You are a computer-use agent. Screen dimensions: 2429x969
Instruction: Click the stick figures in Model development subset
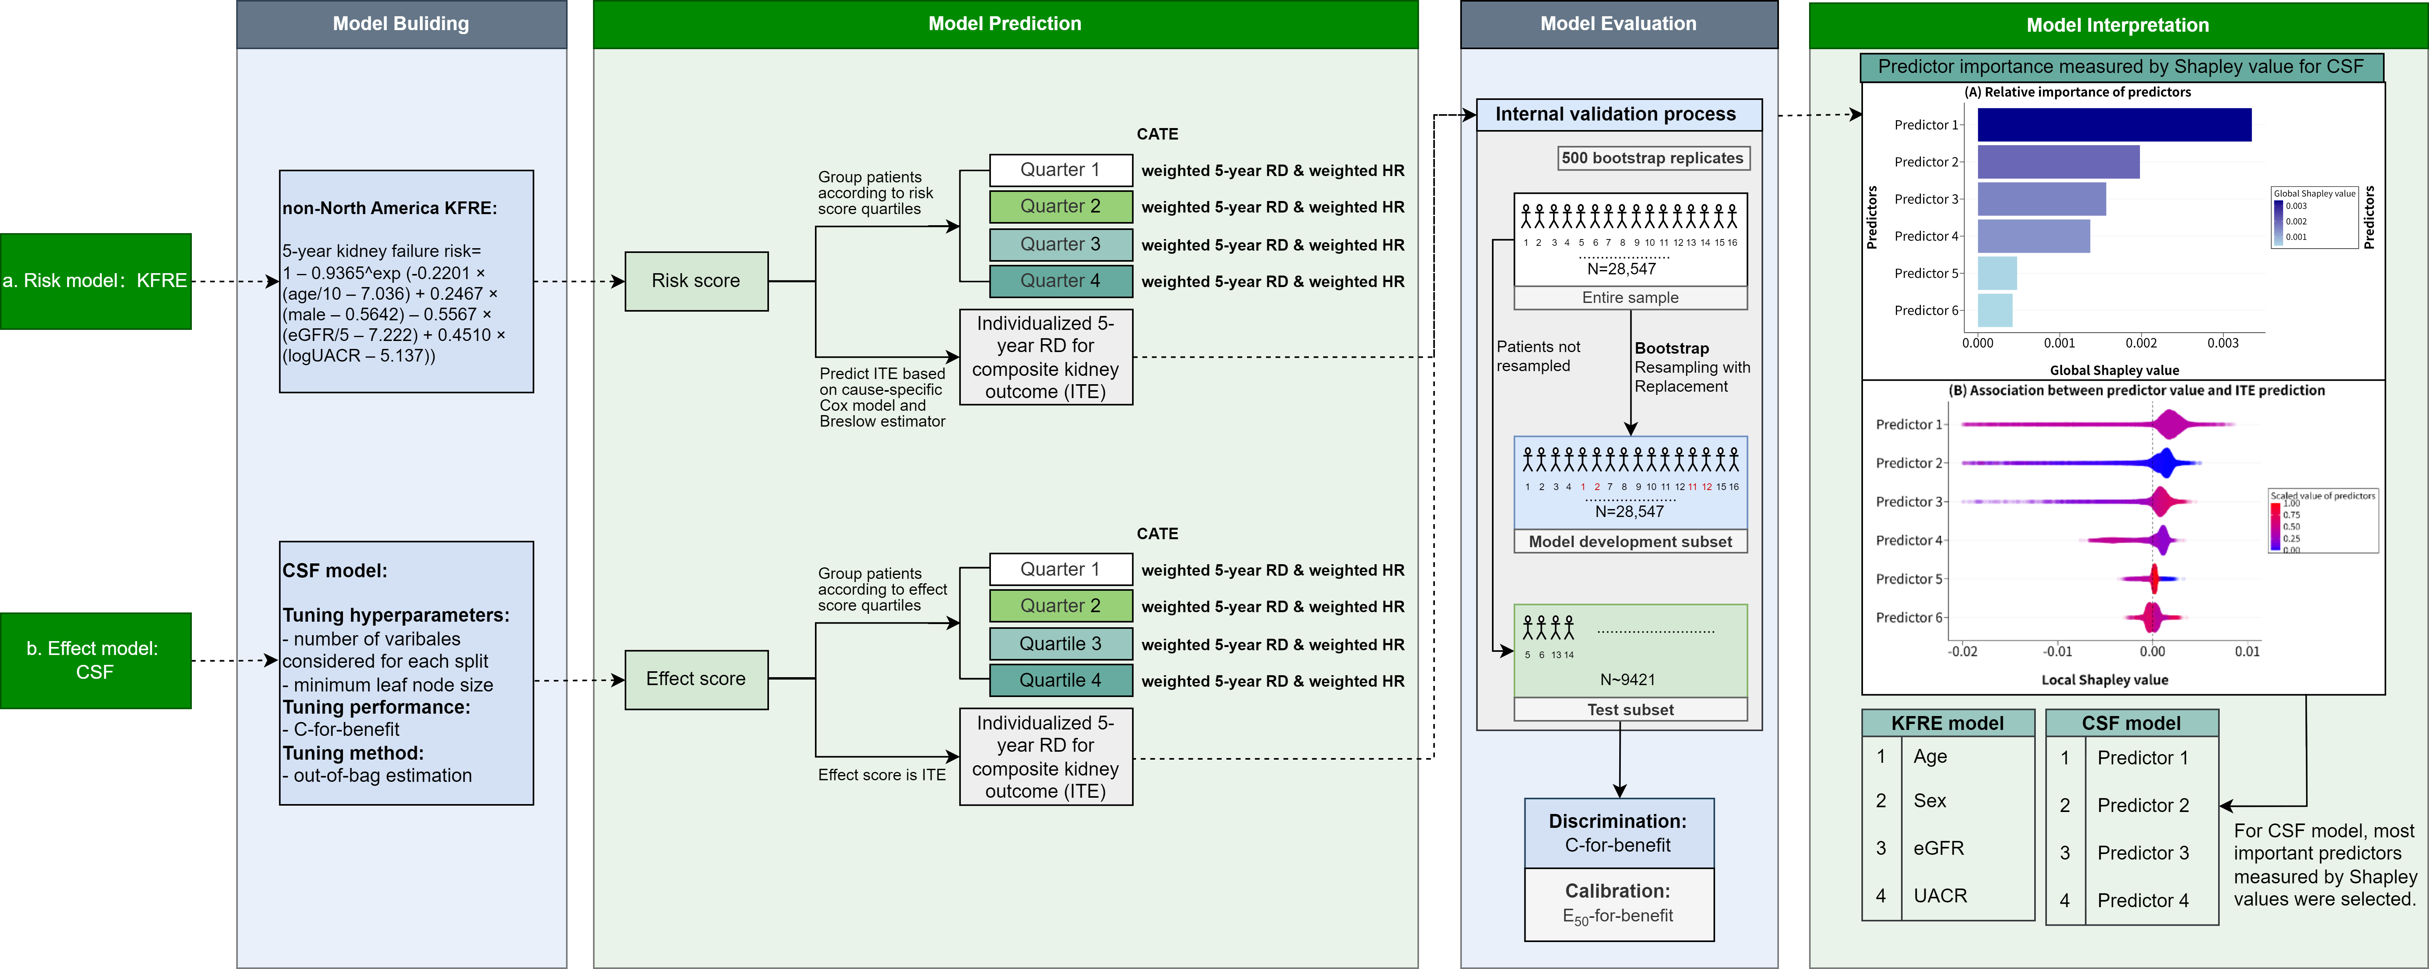(x=1630, y=460)
